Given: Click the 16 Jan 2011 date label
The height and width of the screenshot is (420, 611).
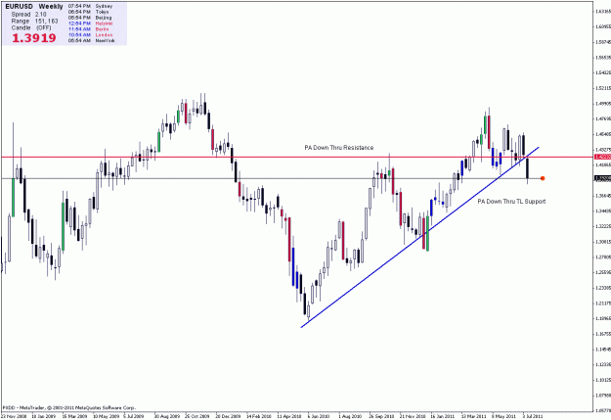Looking at the screenshot, I should point(443,416).
